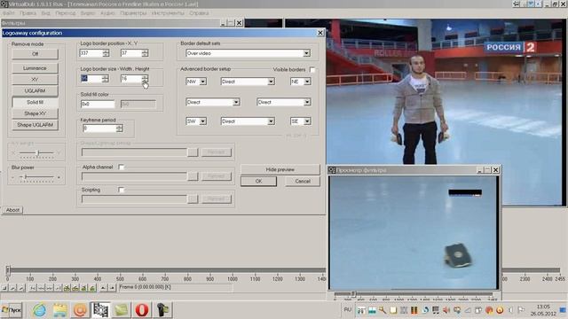Click the volume speaker tray icon
568x319 pixels.
point(446,310)
